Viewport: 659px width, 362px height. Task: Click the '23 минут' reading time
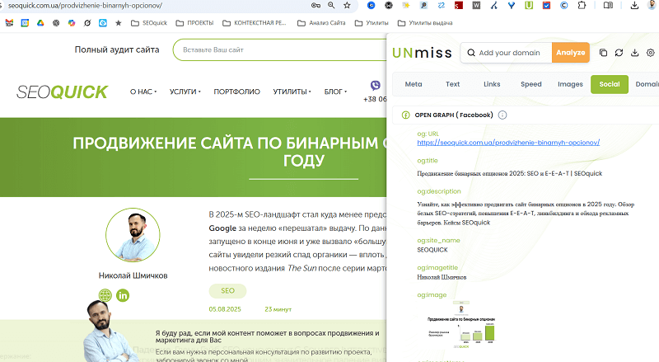[x=278, y=309]
